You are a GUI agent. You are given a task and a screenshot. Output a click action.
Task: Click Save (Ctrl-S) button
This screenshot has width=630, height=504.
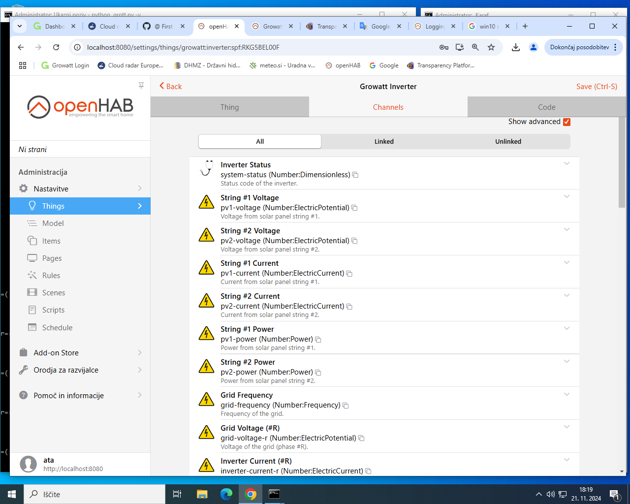point(597,87)
